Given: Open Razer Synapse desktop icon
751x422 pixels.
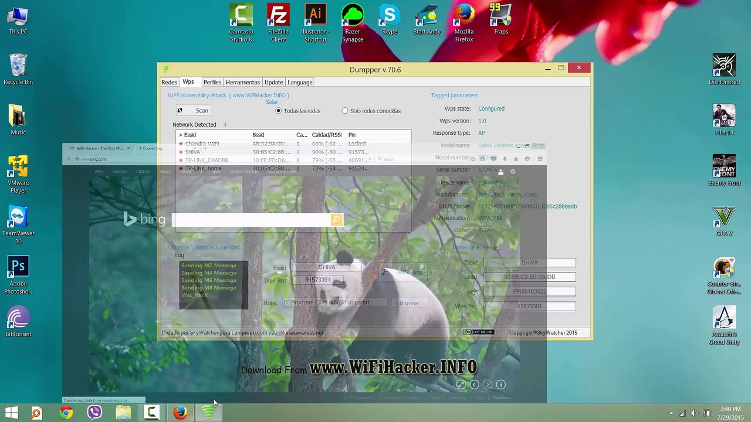Looking at the screenshot, I should tap(353, 23).
